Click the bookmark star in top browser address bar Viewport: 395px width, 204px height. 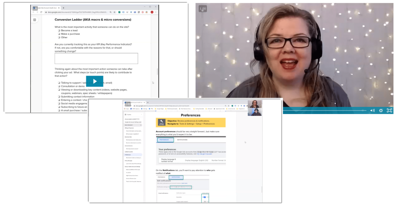tap(115, 12)
